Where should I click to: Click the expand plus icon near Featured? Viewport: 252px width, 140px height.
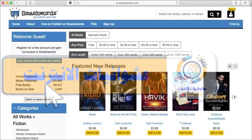click(x=235, y=66)
